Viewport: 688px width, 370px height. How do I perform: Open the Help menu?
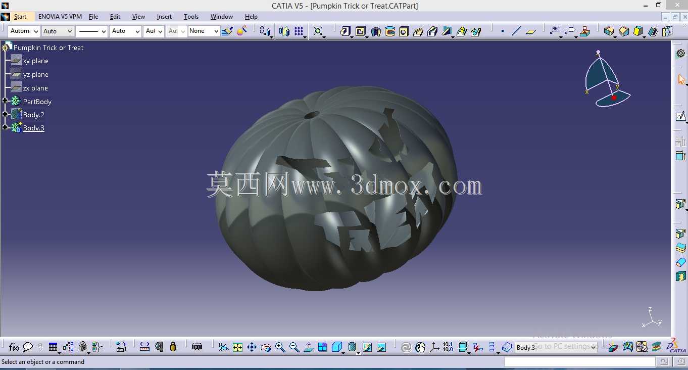251,17
